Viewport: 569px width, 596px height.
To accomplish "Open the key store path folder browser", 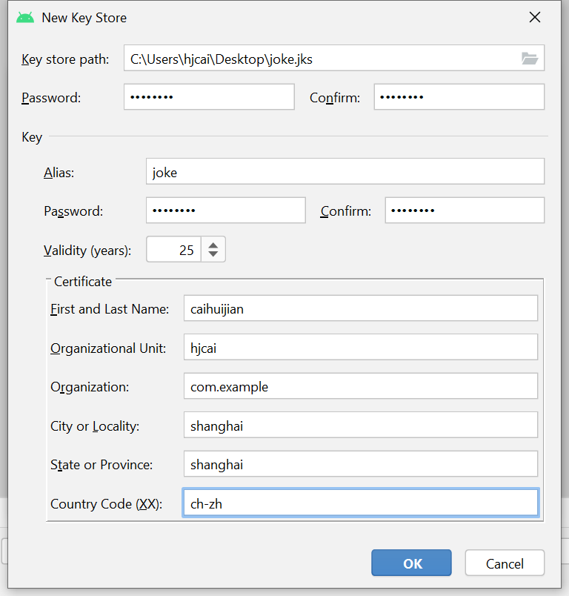I will point(530,58).
